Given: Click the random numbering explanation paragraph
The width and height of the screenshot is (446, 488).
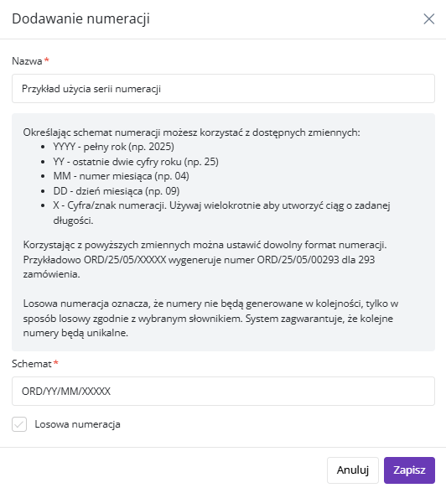Looking at the screenshot, I should 210,319.
